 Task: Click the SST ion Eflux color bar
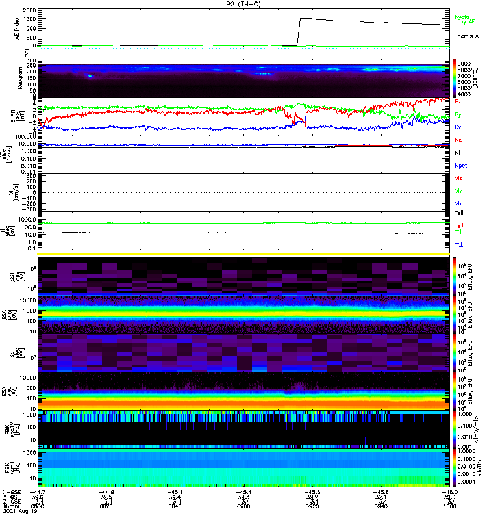coord(455,277)
